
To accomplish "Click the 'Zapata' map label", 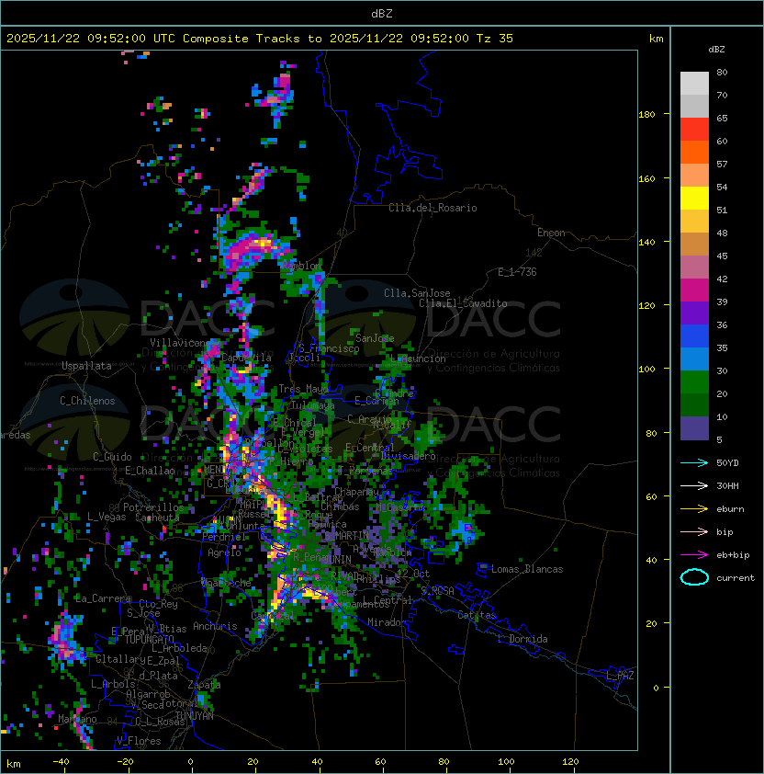I will [204, 685].
